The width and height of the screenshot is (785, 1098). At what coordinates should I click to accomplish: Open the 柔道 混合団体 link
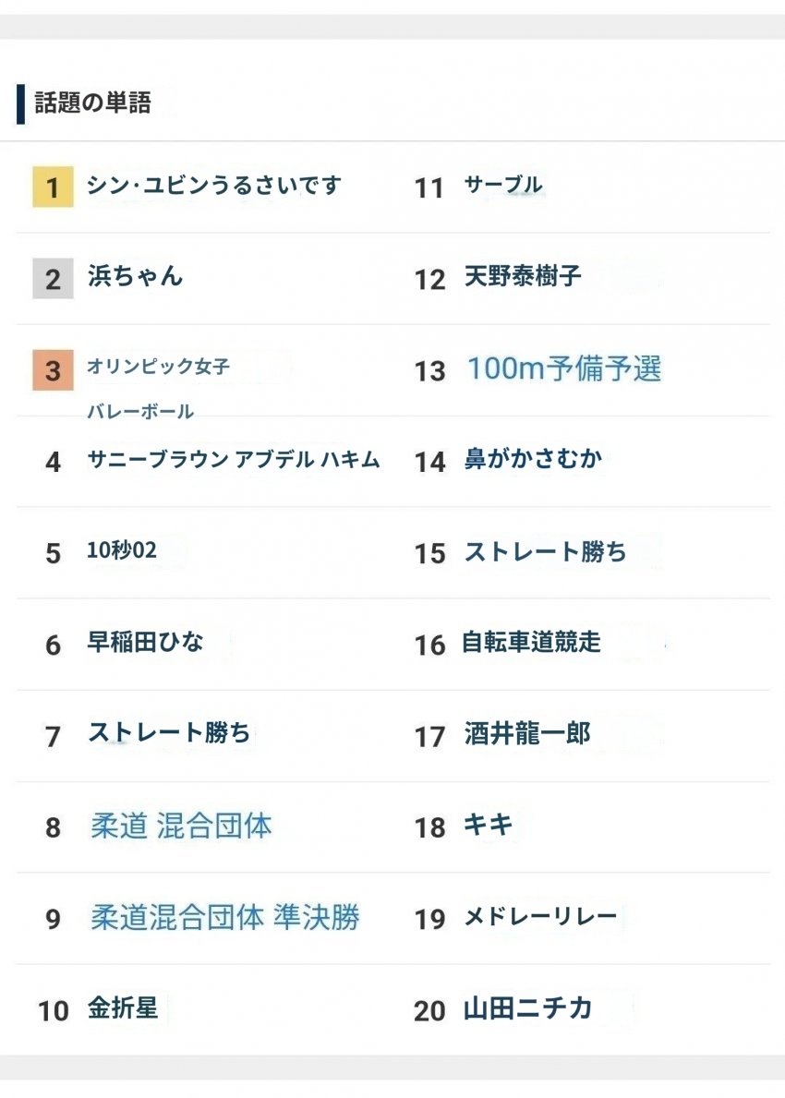click(x=181, y=826)
